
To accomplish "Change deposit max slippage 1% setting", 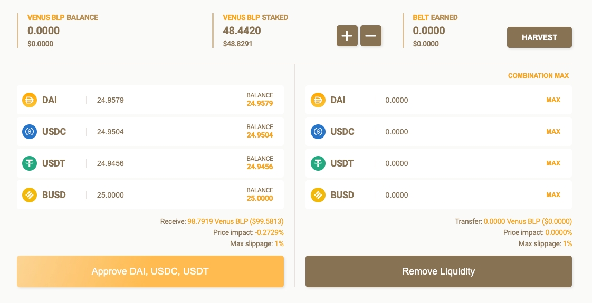I will 279,243.
